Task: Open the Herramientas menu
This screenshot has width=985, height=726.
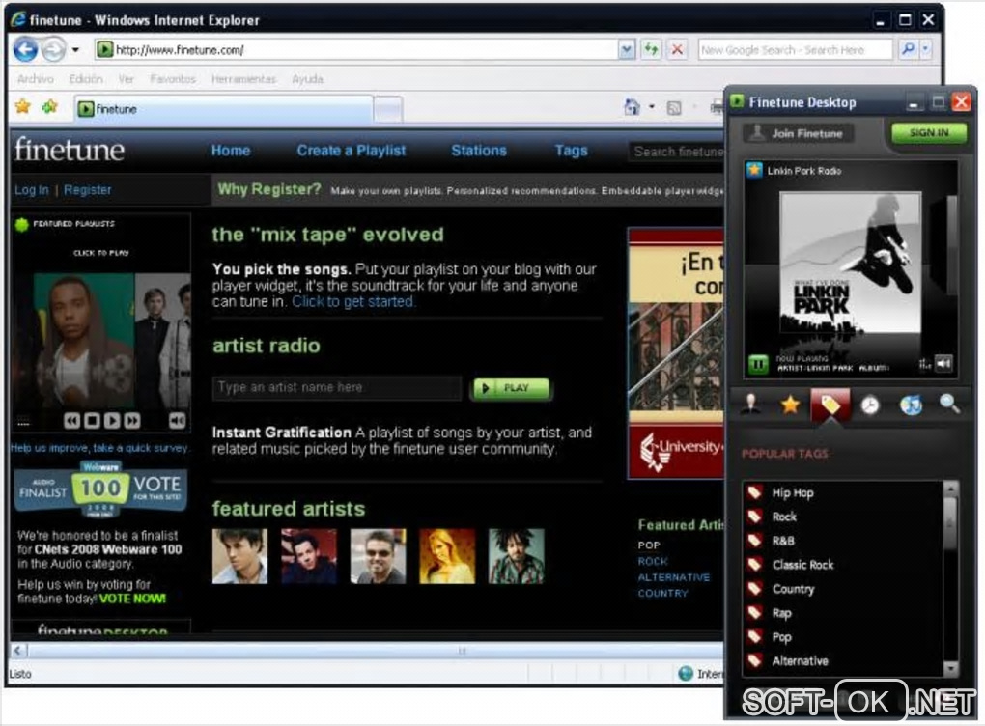Action: click(243, 79)
